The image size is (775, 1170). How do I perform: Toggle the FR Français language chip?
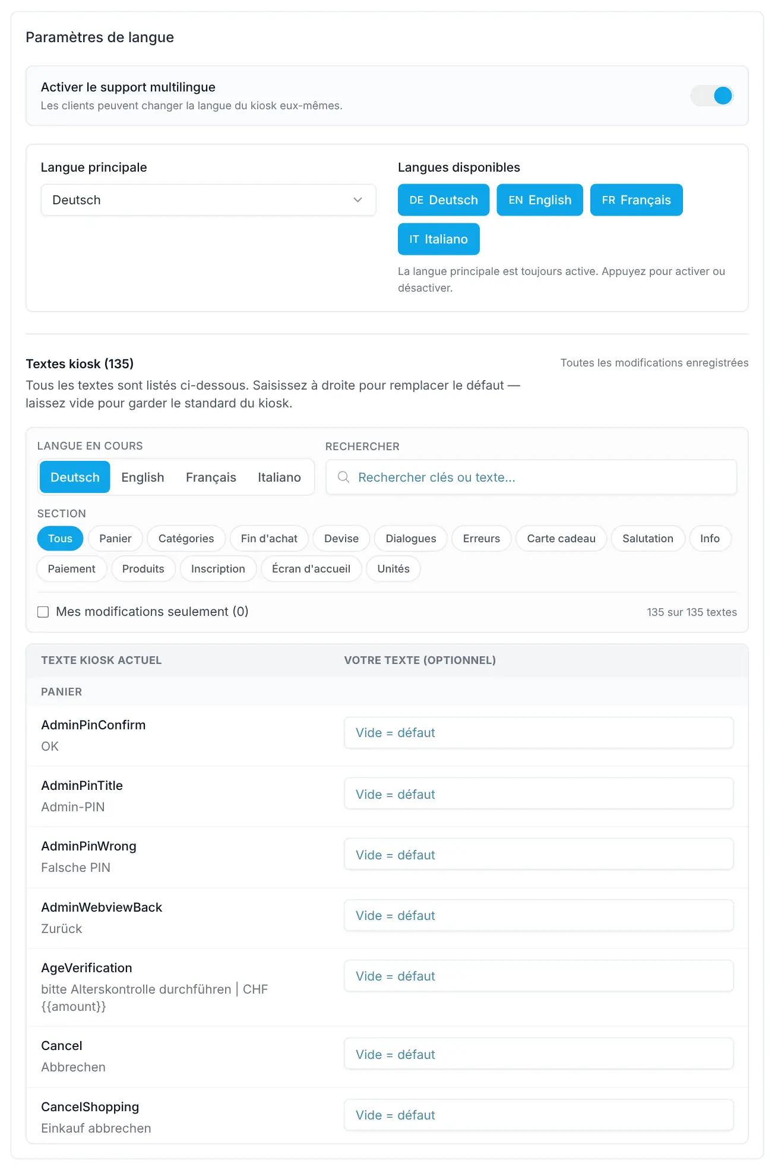click(x=637, y=200)
